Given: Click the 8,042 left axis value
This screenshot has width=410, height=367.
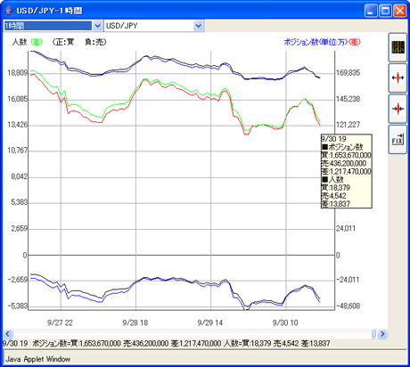Looking at the screenshot, I should tap(20, 176).
